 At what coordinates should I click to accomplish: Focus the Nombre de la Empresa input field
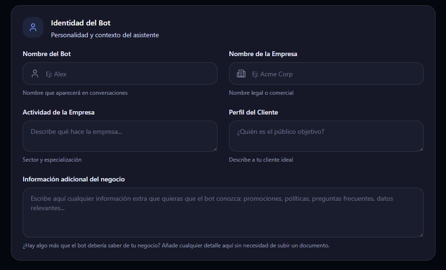tap(326, 74)
